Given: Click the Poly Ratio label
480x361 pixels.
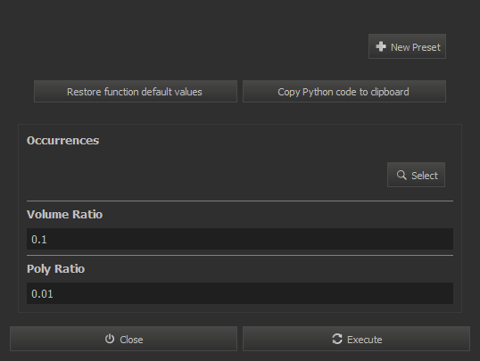Looking at the screenshot, I should point(55,269).
